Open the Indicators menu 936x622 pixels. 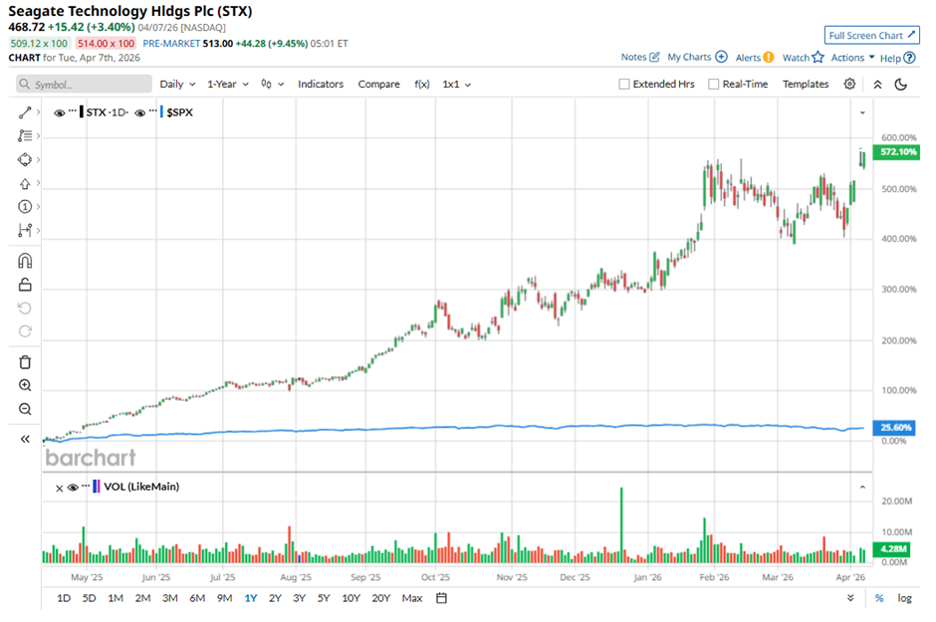click(321, 85)
